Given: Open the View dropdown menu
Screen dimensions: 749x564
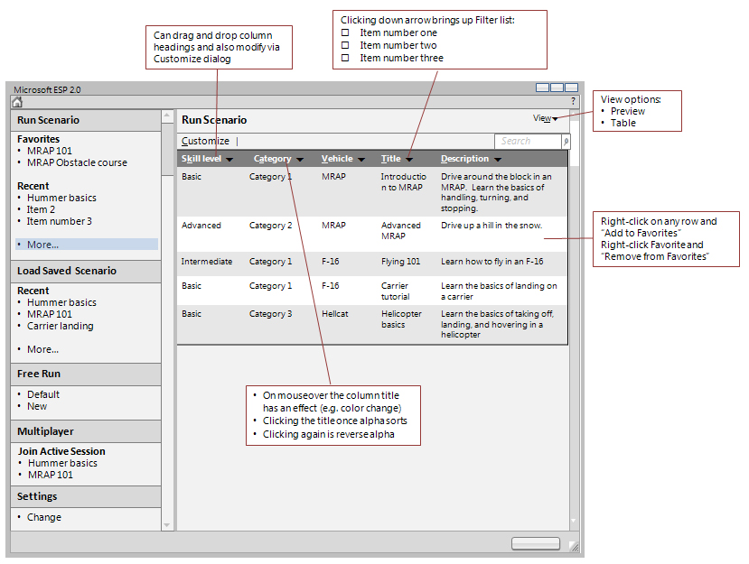Looking at the screenshot, I should [545, 118].
